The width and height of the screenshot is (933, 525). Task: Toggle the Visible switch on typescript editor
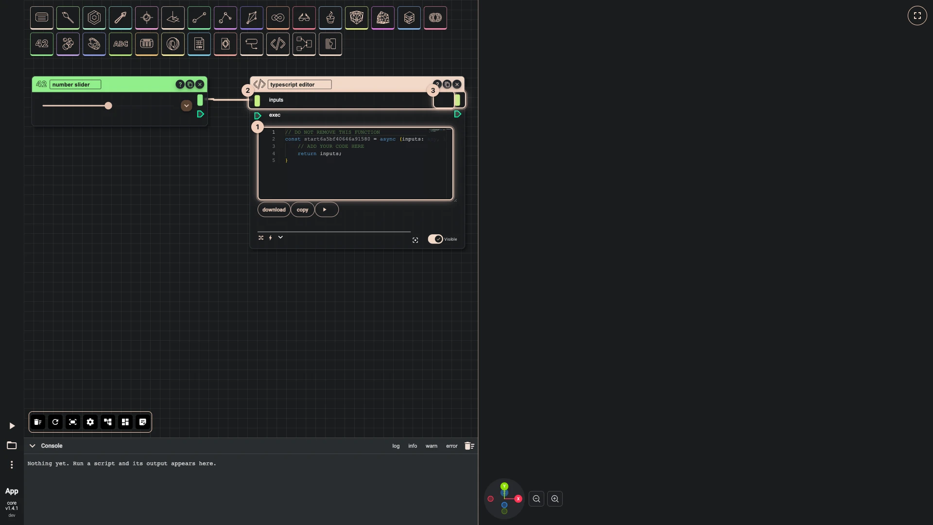(x=435, y=239)
